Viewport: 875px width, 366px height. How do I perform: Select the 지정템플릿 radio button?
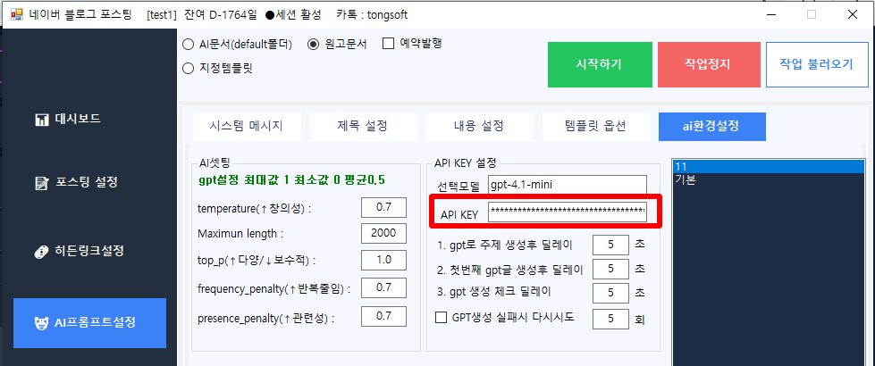[188, 67]
